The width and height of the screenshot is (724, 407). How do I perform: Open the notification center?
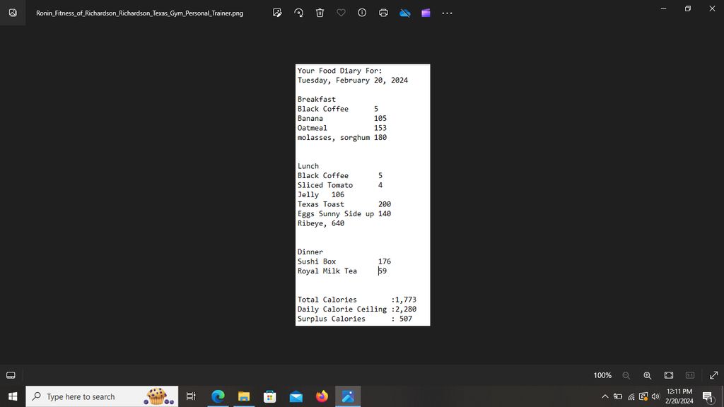point(707,396)
